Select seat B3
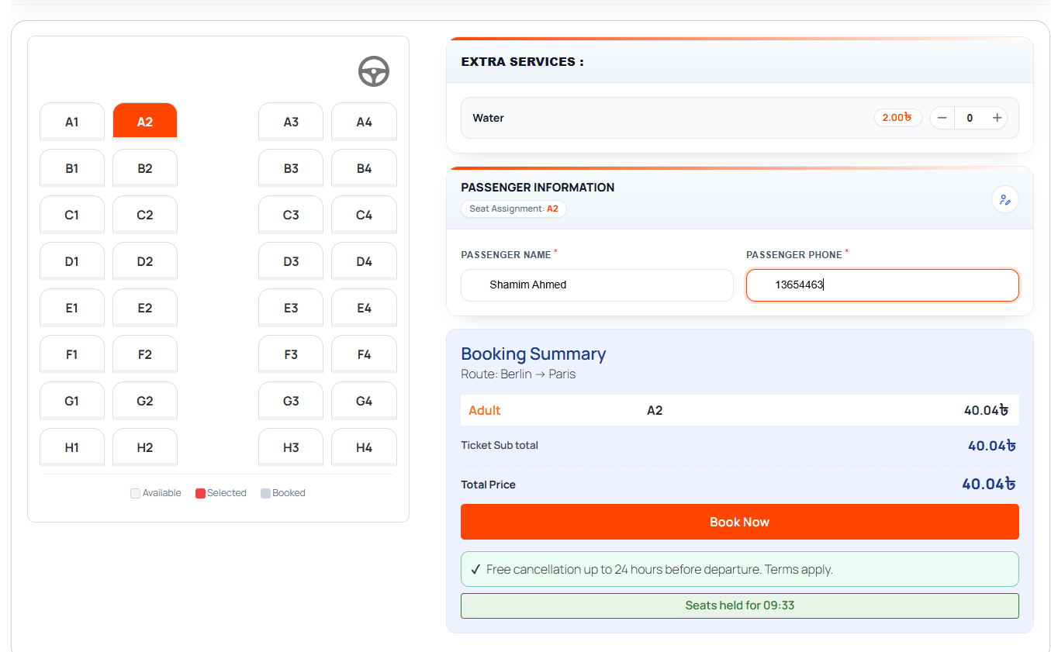This screenshot has width=1051, height=652. [291, 168]
